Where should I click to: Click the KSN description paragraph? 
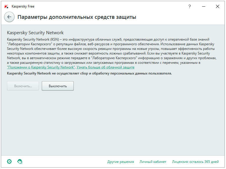110,53
